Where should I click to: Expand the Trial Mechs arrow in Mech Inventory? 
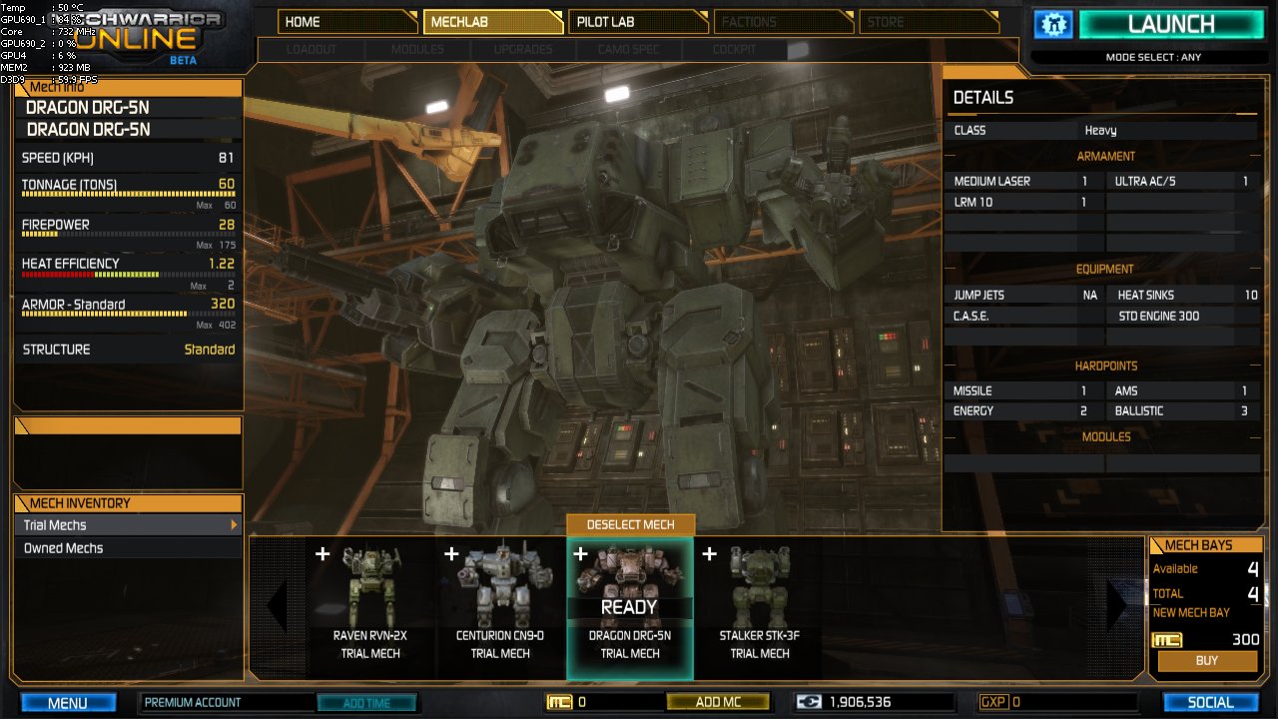tap(234, 524)
